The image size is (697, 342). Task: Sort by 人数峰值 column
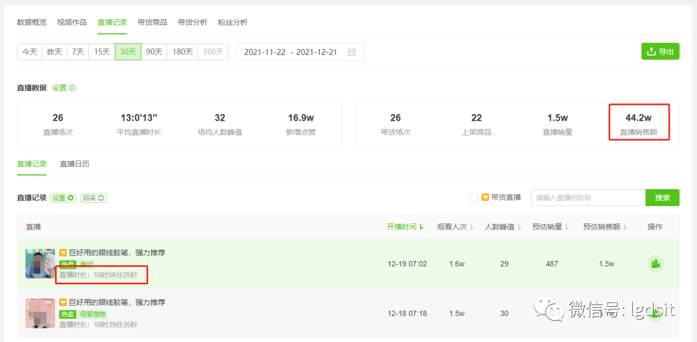[503, 227]
